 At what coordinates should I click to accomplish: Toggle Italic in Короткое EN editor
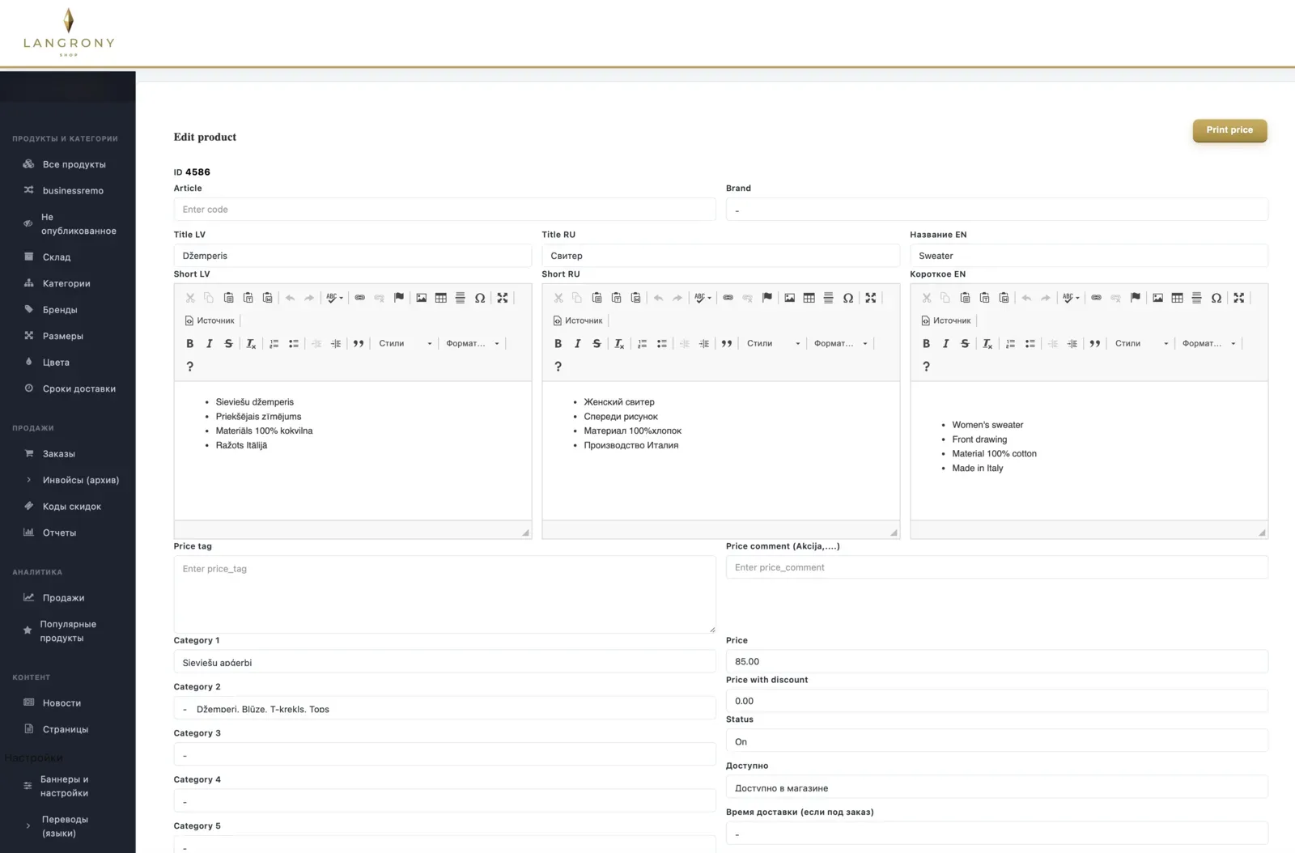[x=946, y=344]
